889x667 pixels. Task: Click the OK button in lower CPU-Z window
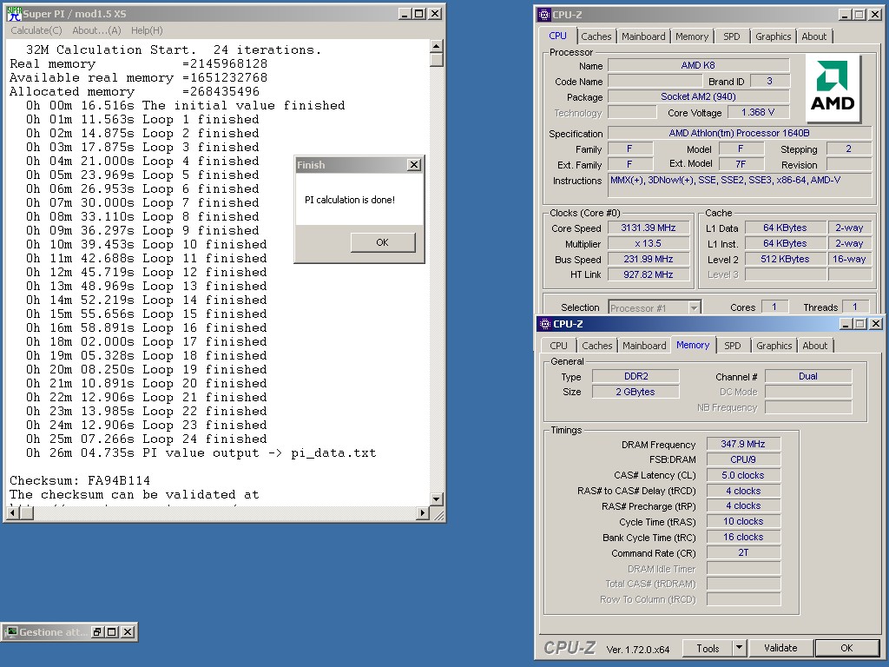pyautogui.click(x=846, y=648)
